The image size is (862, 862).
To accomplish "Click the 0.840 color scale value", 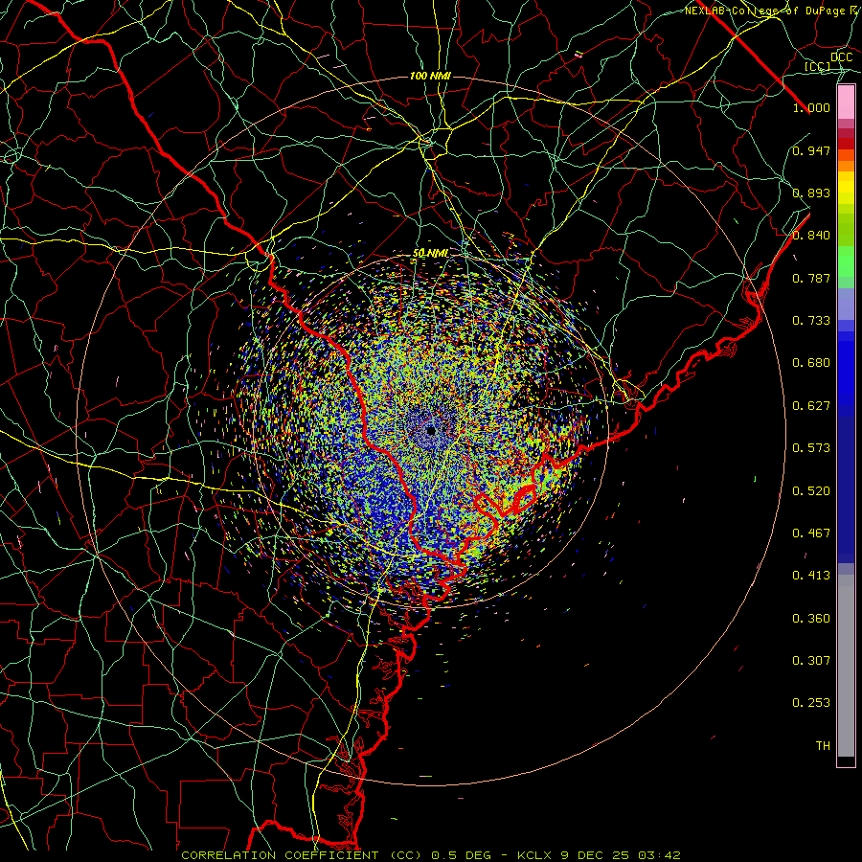I will [x=811, y=236].
